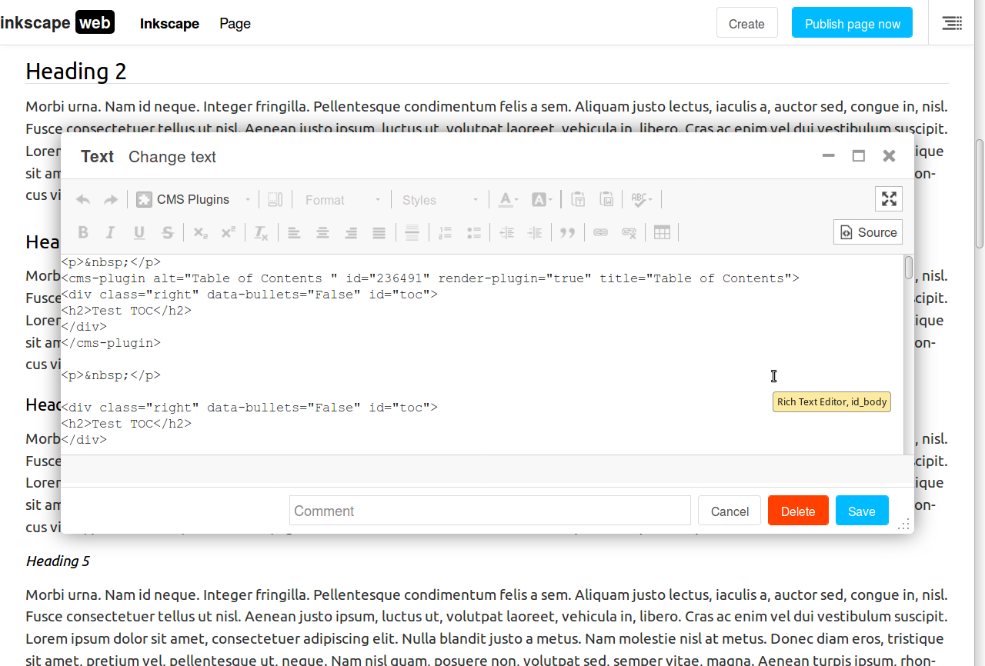Viewport: 985px width, 666px height.
Task: Open the Page menu
Action: (x=235, y=24)
